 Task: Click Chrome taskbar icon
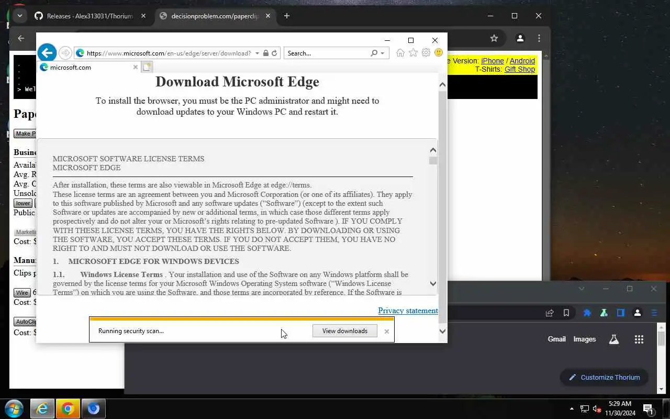point(68,409)
